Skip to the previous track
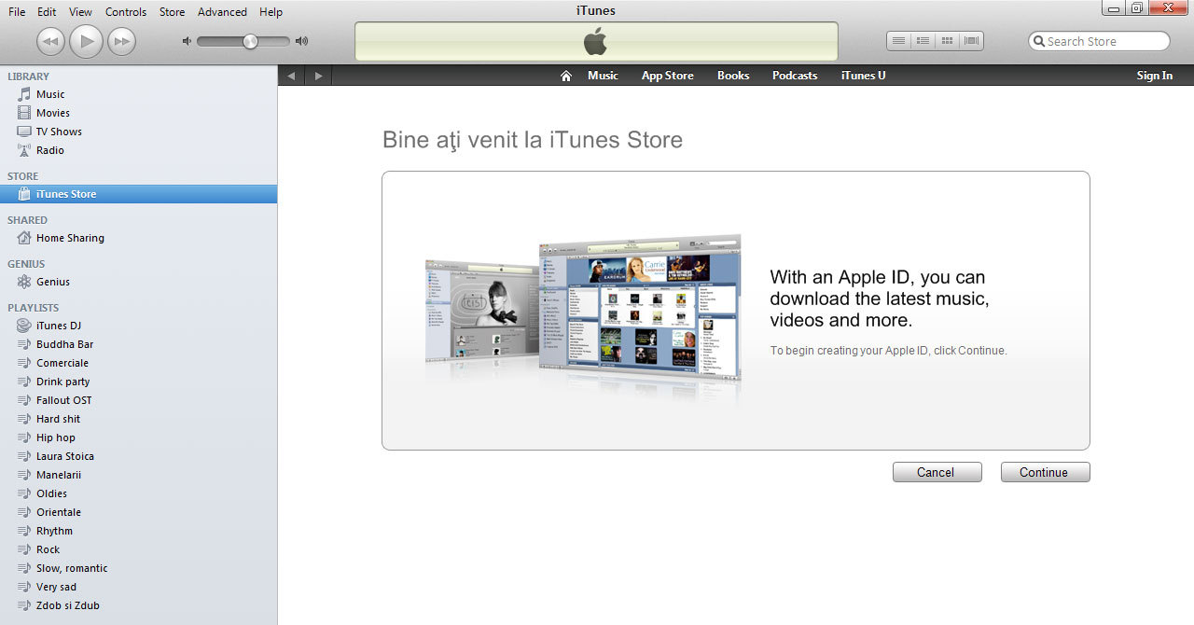Screen dimensions: 1194x625 [x=50, y=41]
